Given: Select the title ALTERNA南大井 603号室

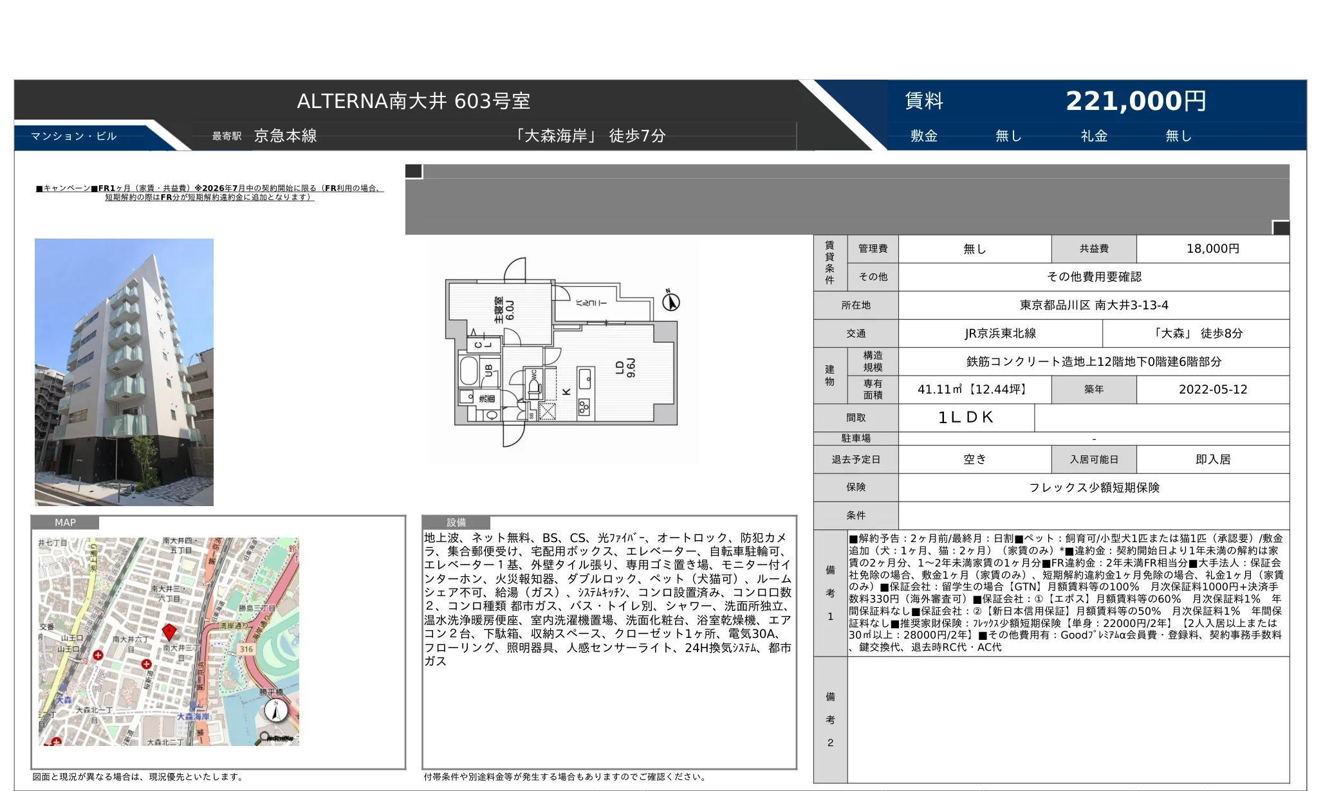Looking at the screenshot, I should (x=414, y=101).
